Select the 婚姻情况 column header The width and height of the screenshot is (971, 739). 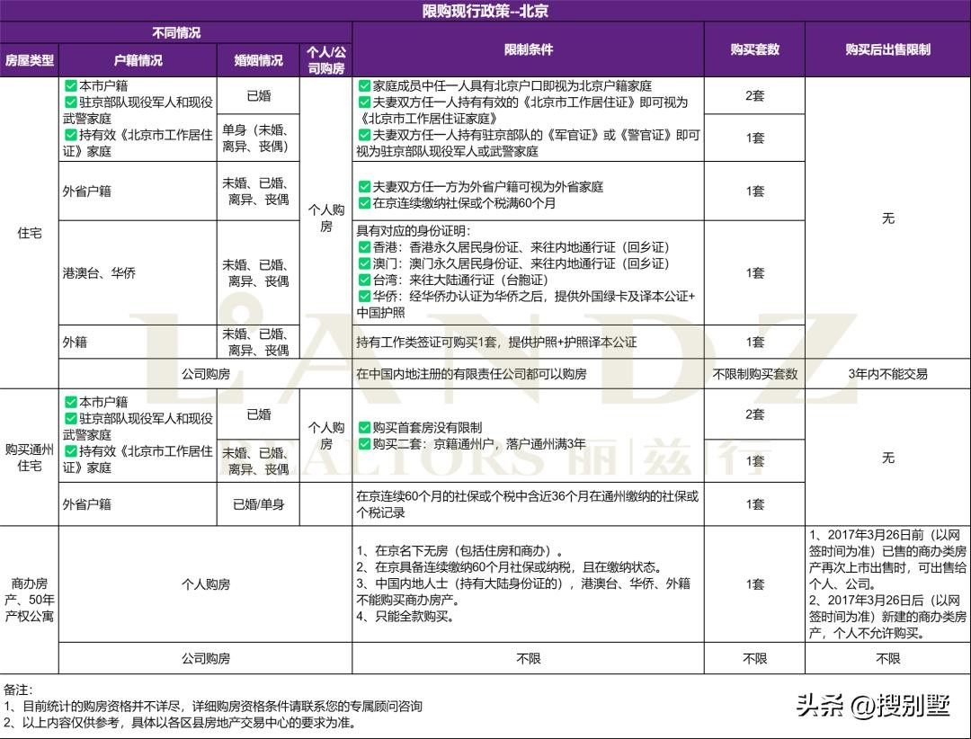click(x=258, y=60)
